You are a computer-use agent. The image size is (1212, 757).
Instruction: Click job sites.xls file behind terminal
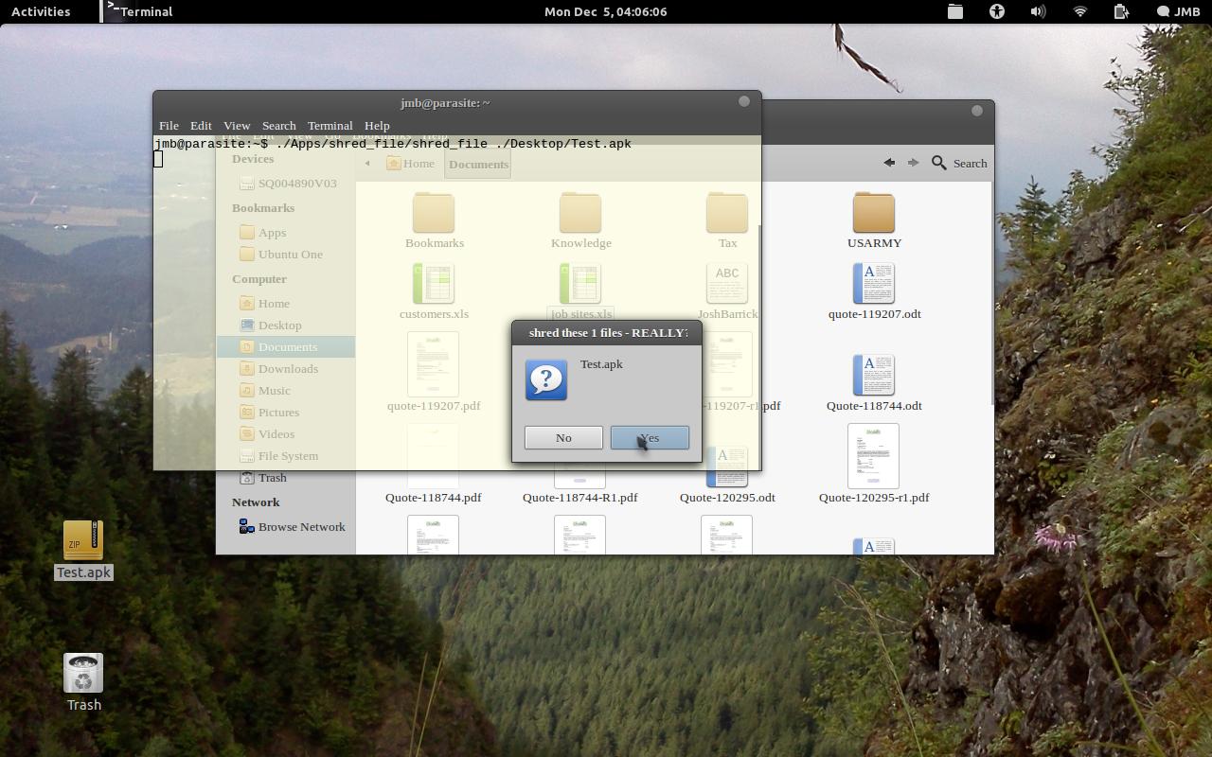pos(580,291)
